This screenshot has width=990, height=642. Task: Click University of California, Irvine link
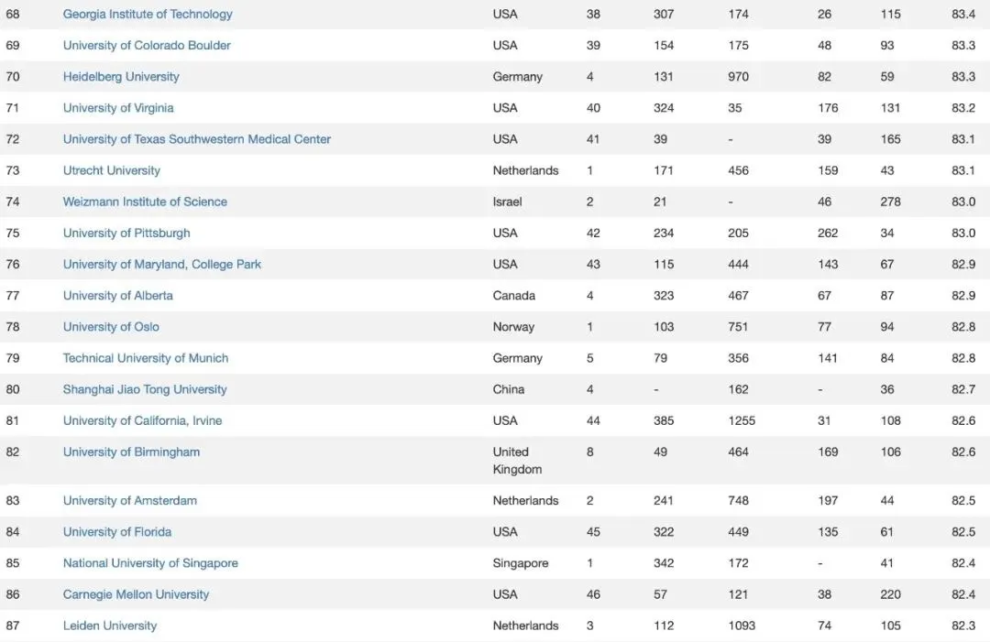click(x=142, y=420)
